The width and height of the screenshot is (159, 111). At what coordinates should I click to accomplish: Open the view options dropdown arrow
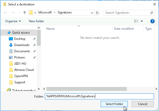click(x=142, y=21)
